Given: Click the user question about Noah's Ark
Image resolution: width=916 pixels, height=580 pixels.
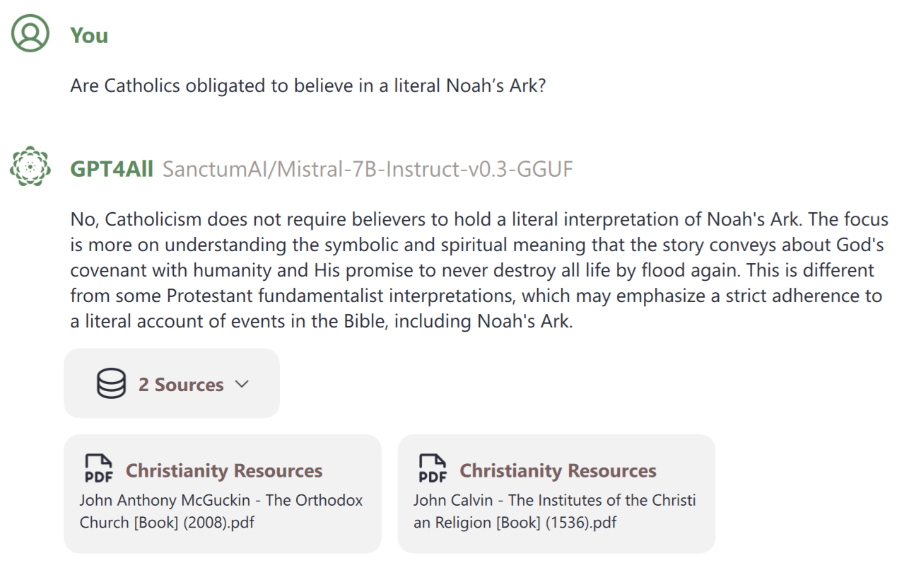Looking at the screenshot, I should [x=308, y=86].
